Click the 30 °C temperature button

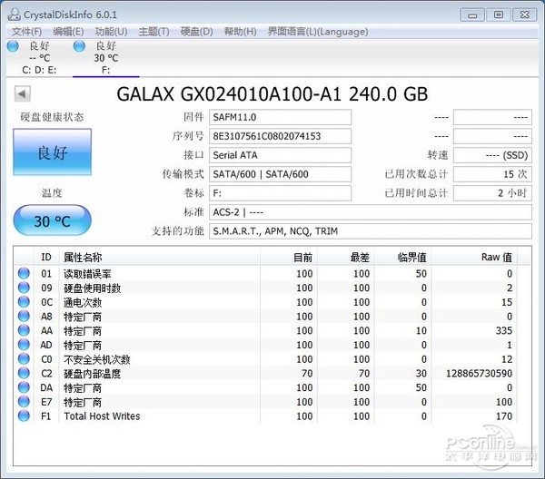tap(53, 220)
